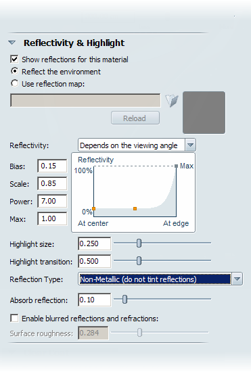Viewport: 251px width, 372px height.
Task: Uncheck Show reflections for this material
Action: point(14,59)
